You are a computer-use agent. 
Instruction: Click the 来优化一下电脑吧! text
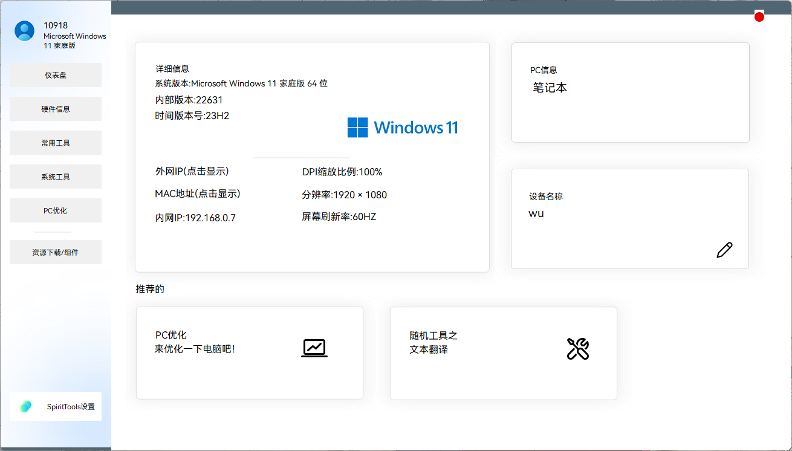click(x=195, y=349)
